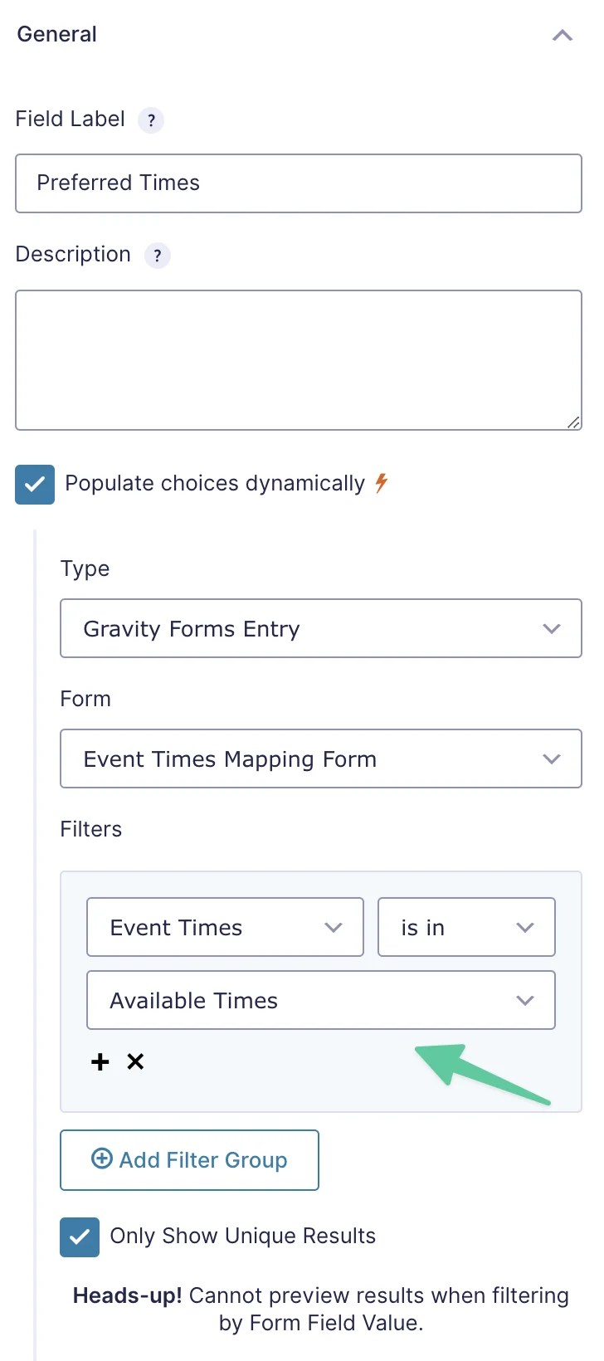604x1361 pixels.
Task: Add another filter condition with the plus icon
Action: click(x=100, y=1061)
